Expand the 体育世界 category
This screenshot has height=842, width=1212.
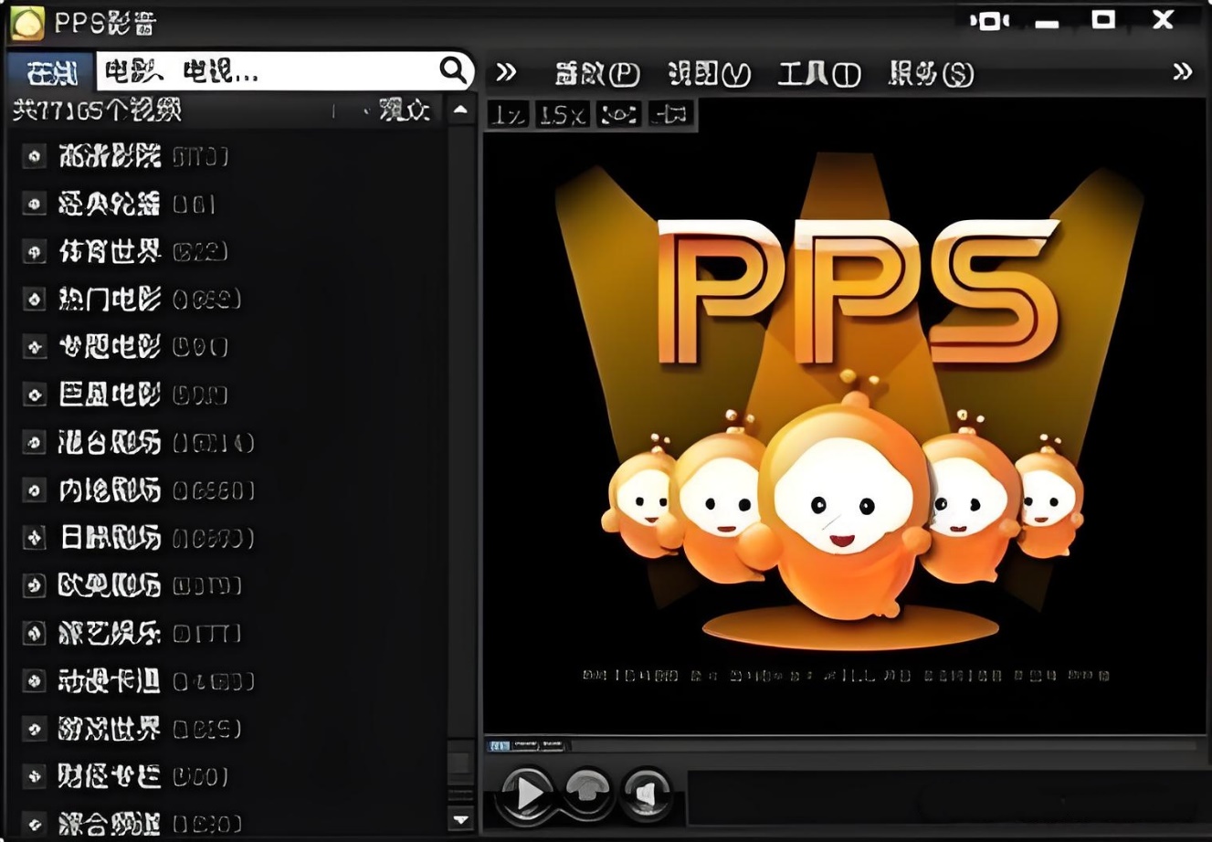pyautogui.click(x=34, y=251)
